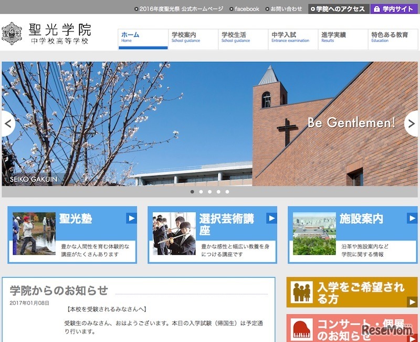Click the lock icon on 学内サイト

point(376,8)
